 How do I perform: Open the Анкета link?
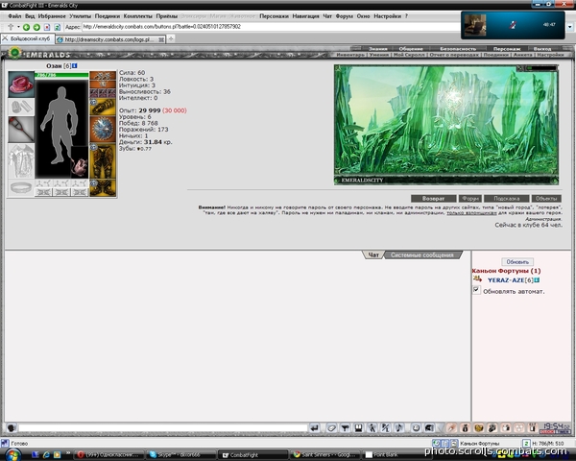[522, 55]
